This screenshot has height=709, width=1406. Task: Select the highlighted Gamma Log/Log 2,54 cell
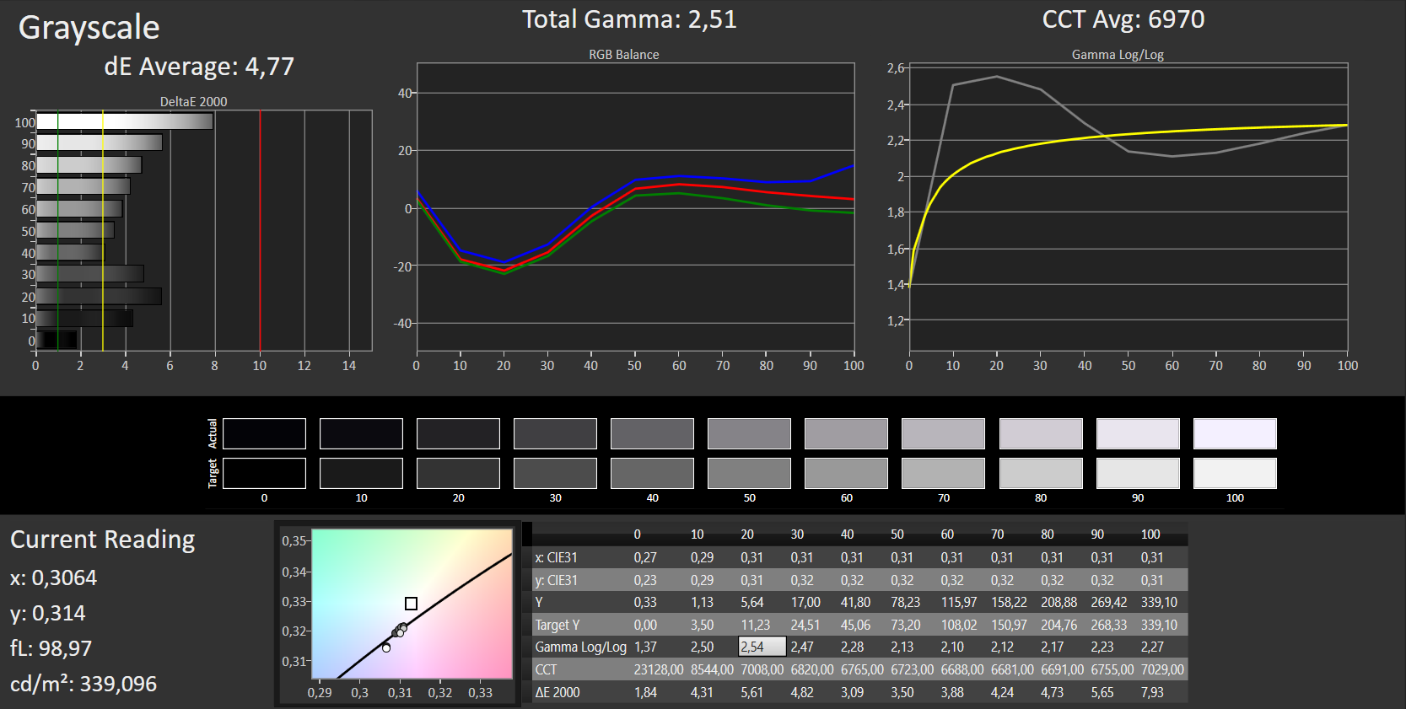click(762, 647)
